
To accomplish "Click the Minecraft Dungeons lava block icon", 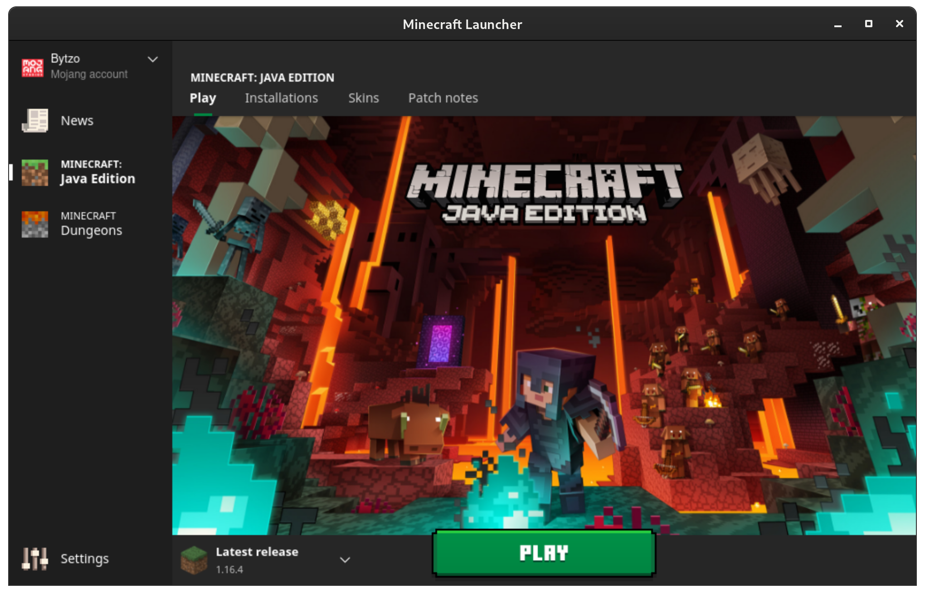I will point(35,224).
